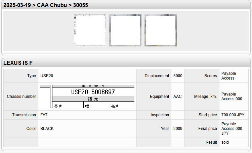Click the Final price label
Viewport: 252px width, 153px height.
click(208, 129)
